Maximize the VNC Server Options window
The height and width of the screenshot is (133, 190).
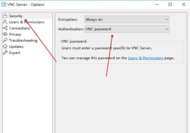tap(170, 5)
